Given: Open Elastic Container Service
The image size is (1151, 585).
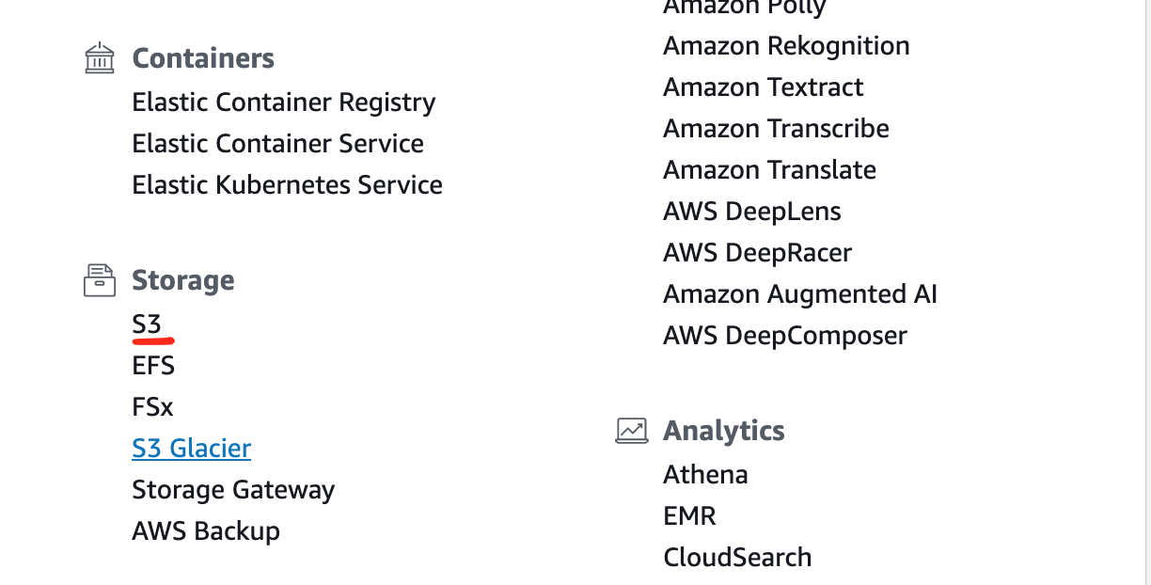Looking at the screenshot, I should [278, 144].
